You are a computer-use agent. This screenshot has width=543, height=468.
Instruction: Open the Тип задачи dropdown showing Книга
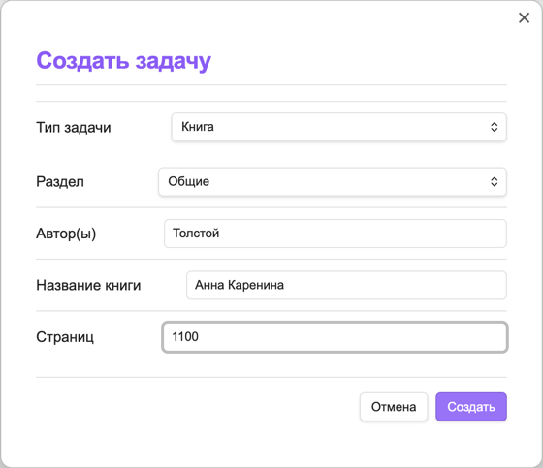[x=339, y=127]
